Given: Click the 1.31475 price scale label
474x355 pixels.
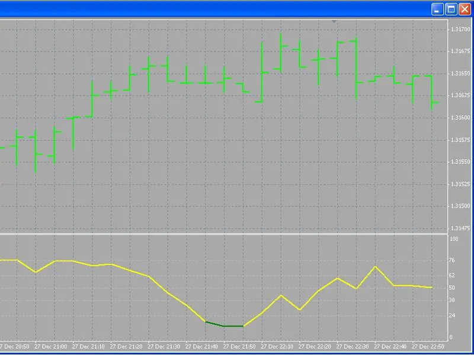Looking at the screenshot, I should point(460,228).
